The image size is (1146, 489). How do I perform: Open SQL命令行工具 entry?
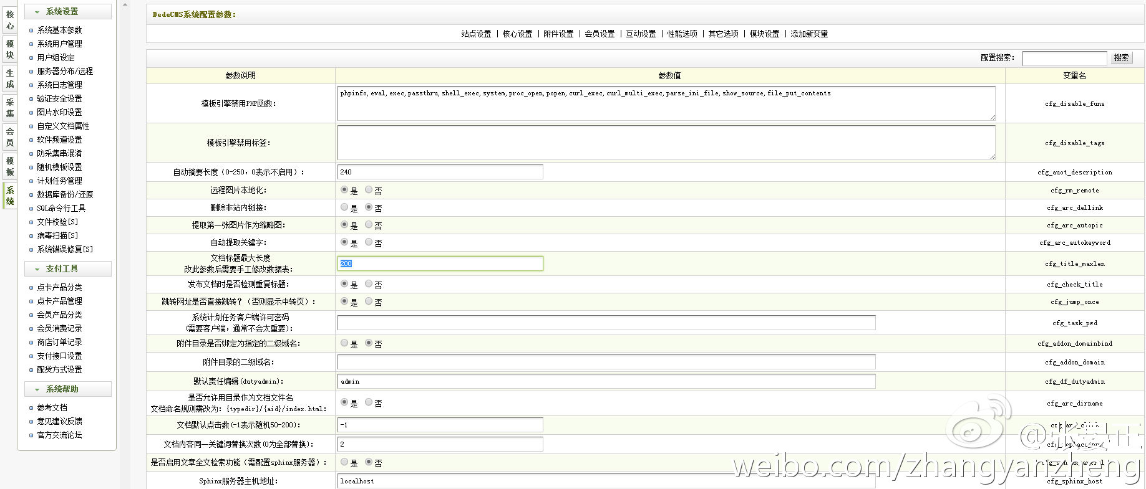pos(61,208)
